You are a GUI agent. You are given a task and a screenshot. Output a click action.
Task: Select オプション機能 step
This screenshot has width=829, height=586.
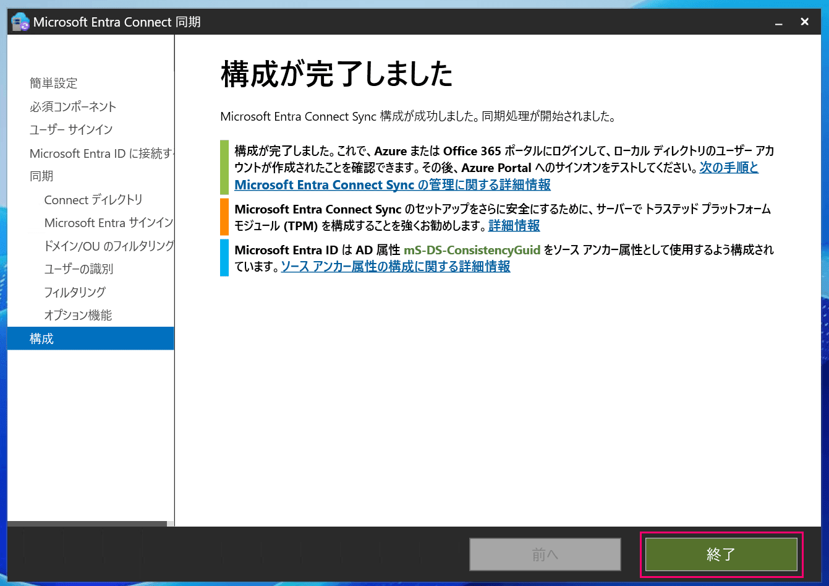pos(78,315)
